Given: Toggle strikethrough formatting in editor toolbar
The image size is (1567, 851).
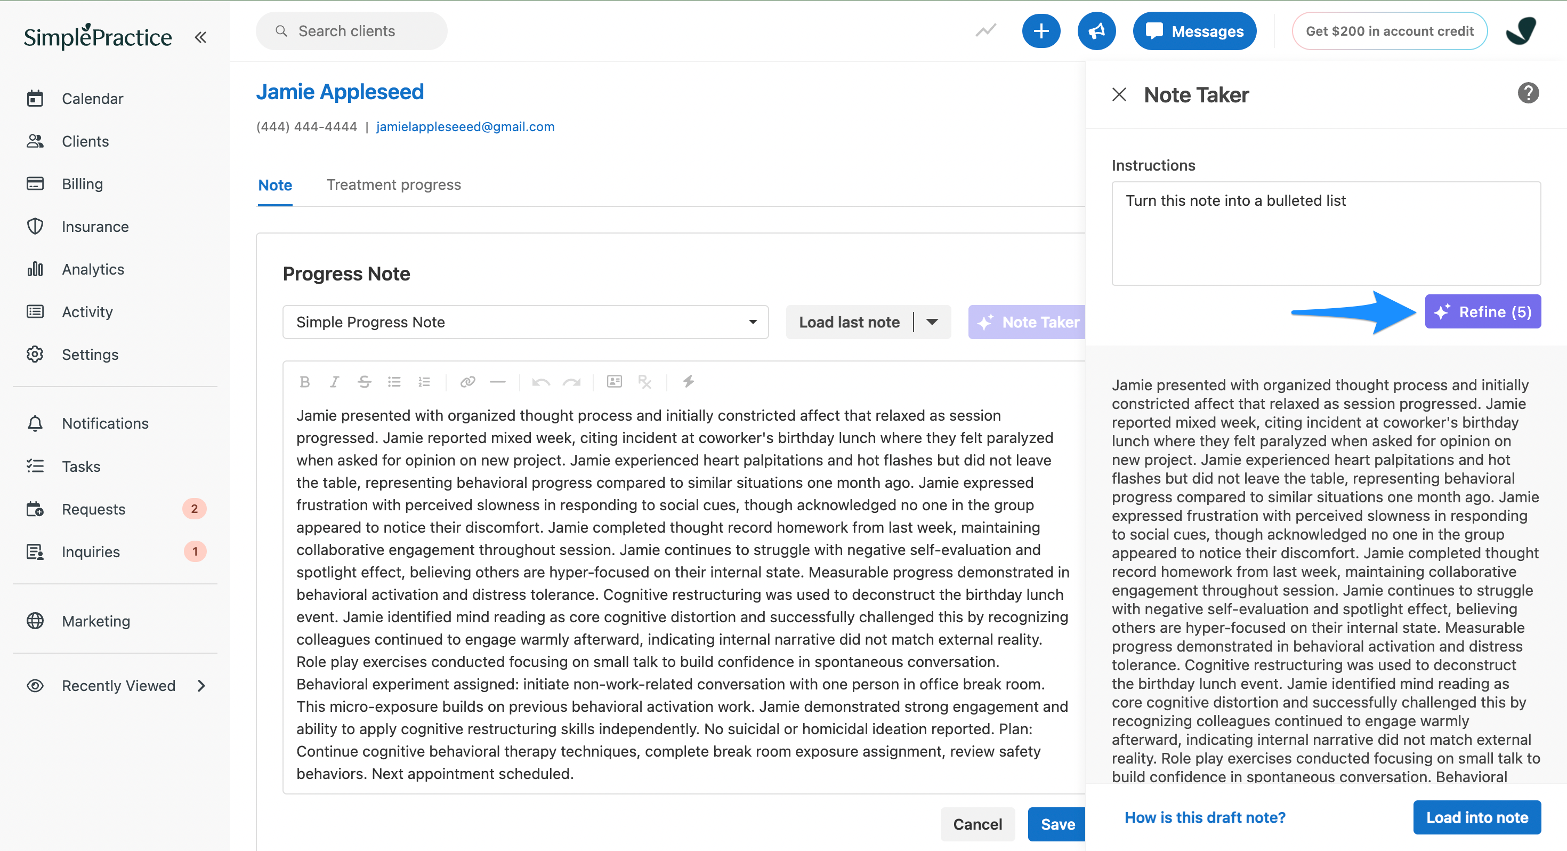Looking at the screenshot, I should [x=365, y=382].
